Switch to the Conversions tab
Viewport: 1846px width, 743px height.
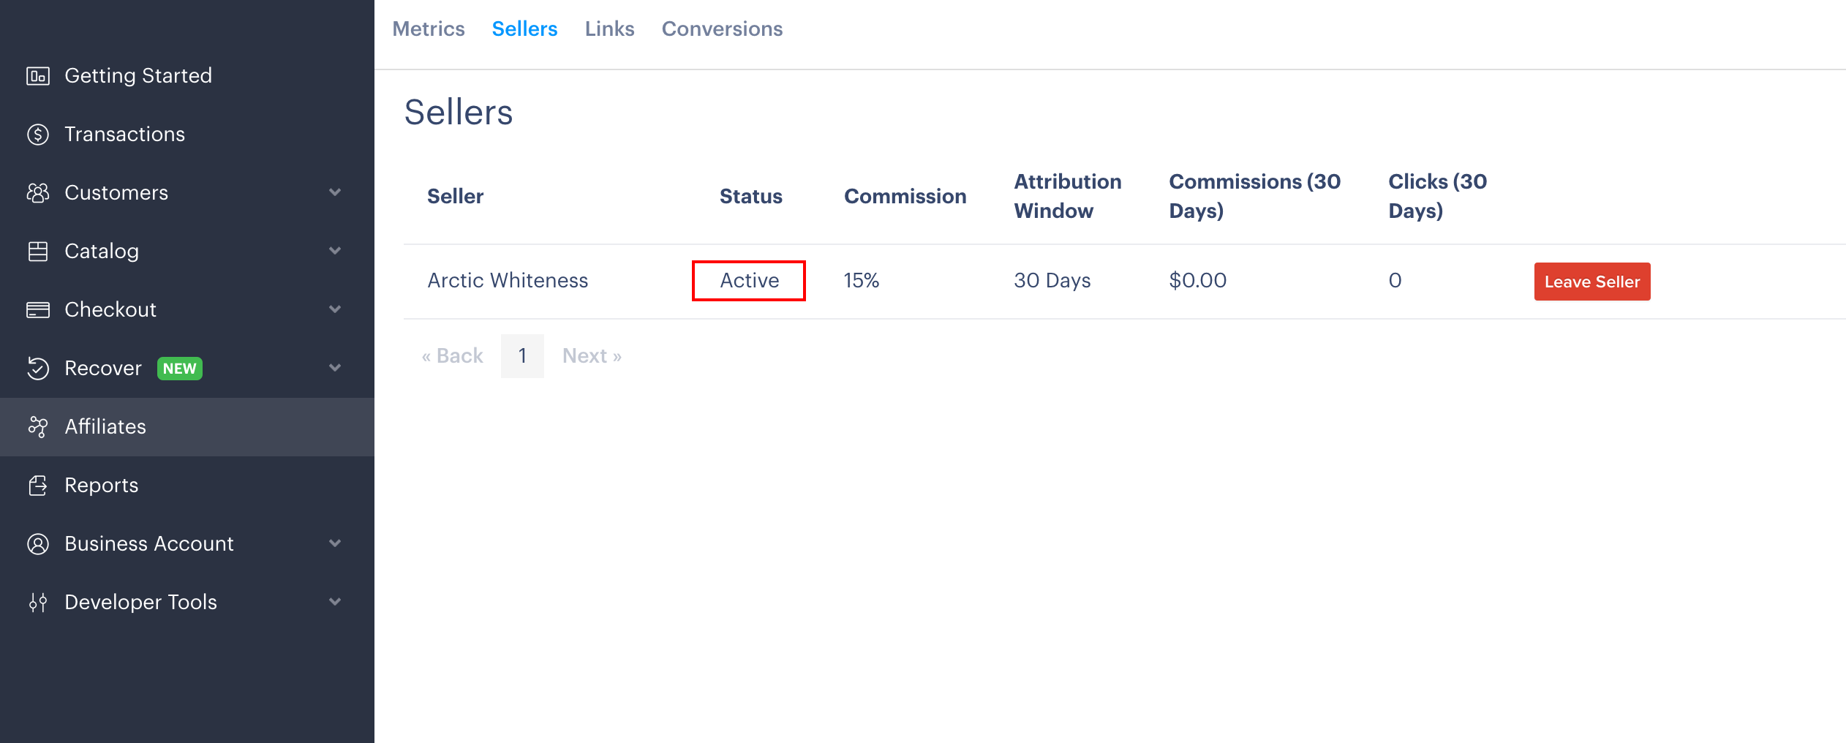(722, 29)
